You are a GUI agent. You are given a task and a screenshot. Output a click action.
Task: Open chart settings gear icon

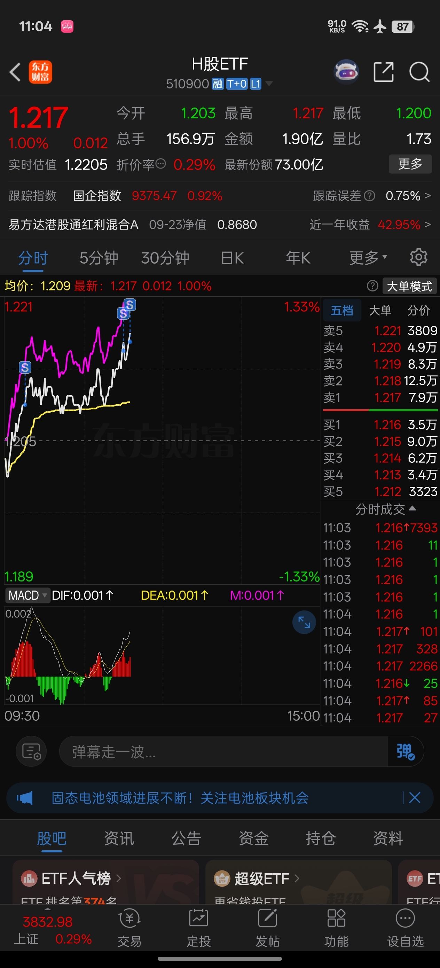(418, 257)
